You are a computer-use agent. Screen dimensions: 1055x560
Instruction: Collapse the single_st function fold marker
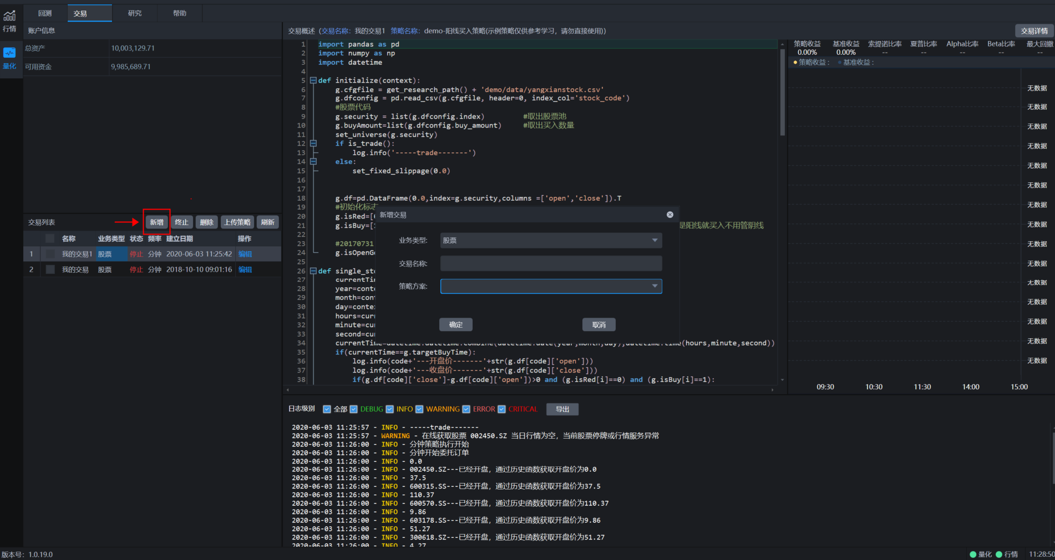pyautogui.click(x=313, y=271)
